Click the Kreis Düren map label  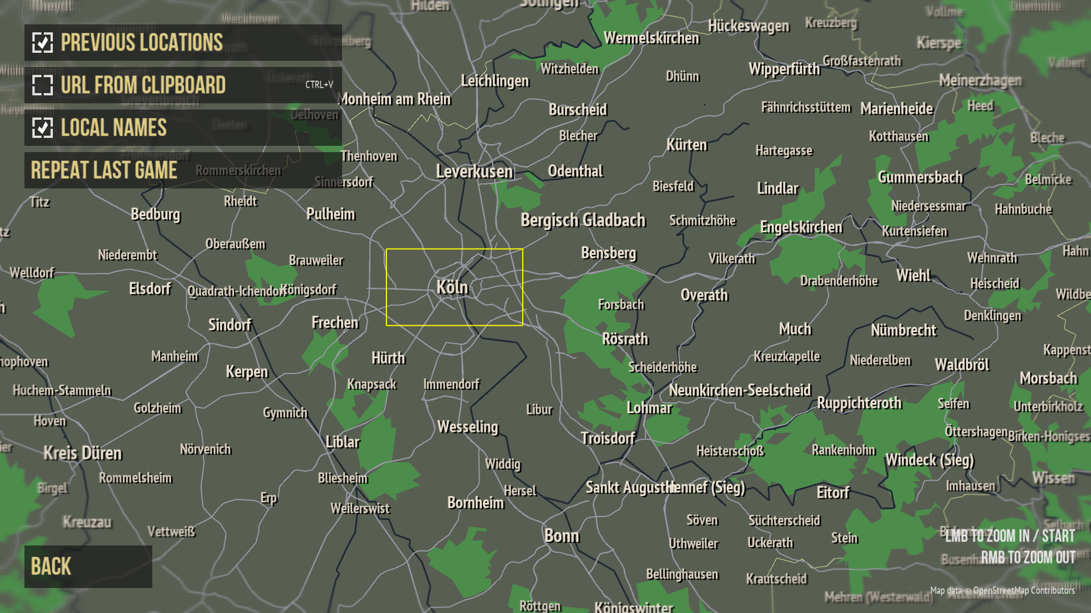[82, 453]
